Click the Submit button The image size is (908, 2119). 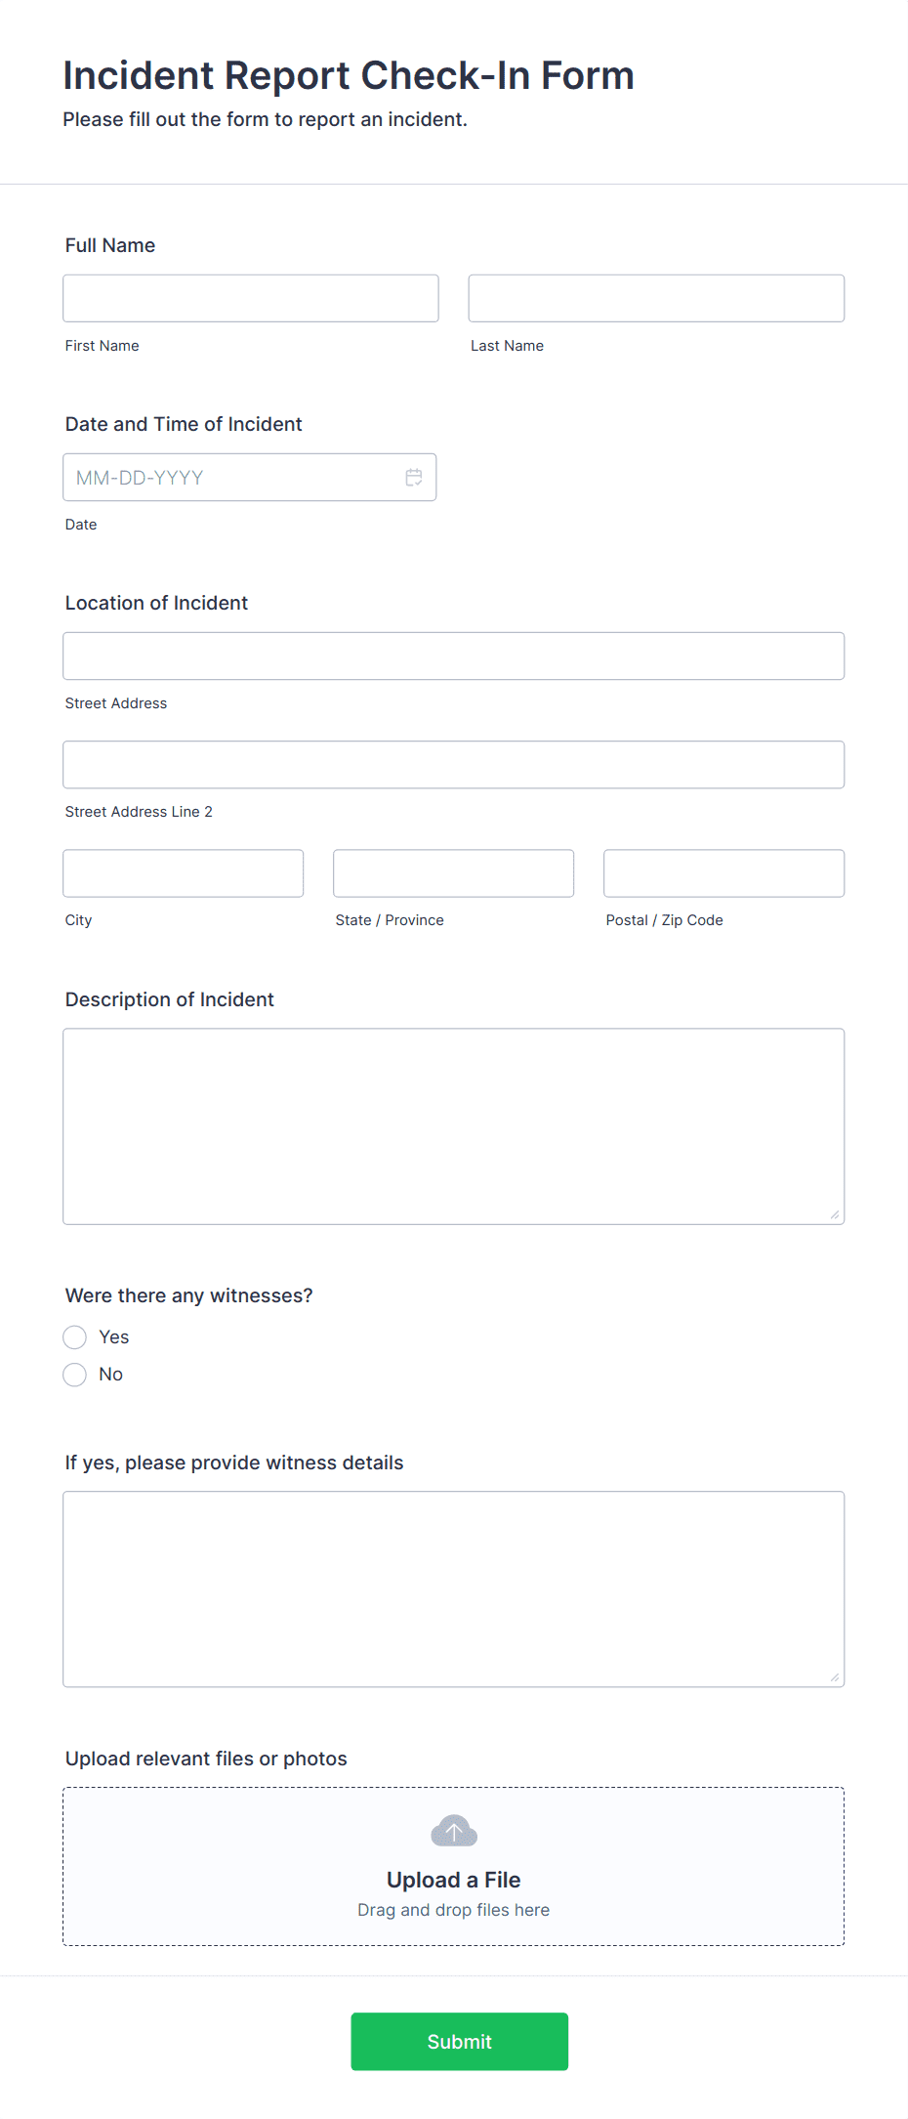coord(459,2041)
